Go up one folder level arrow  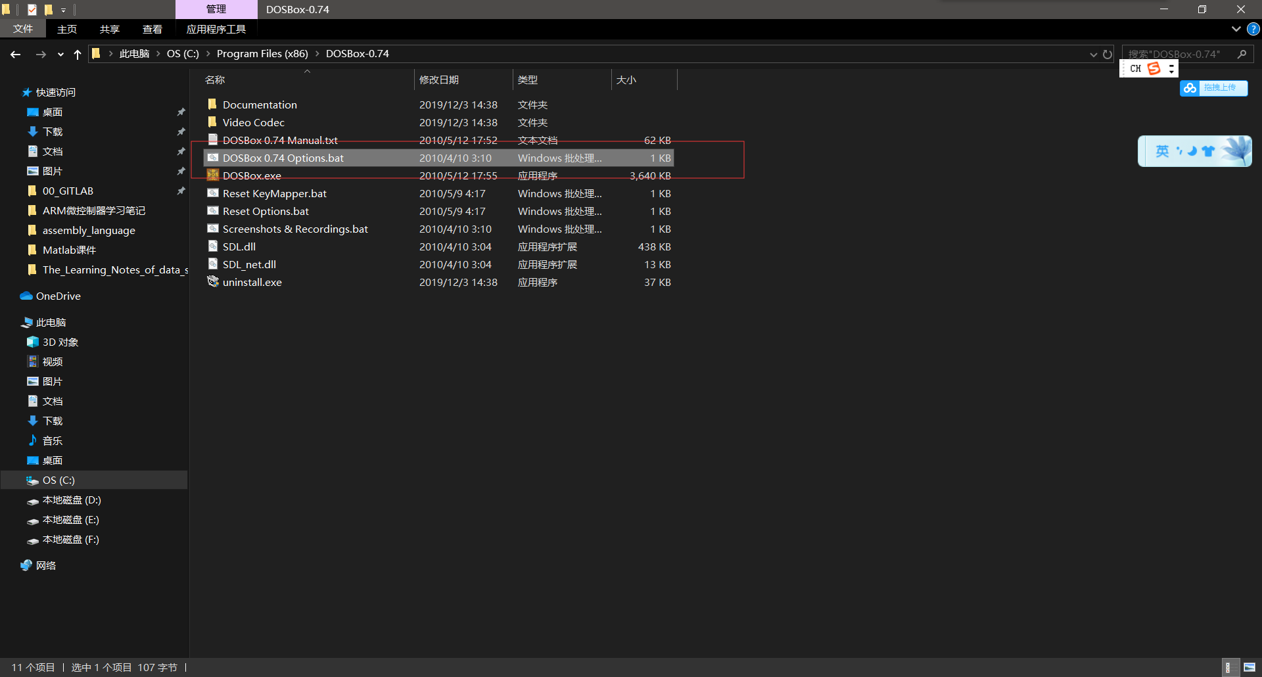point(78,55)
